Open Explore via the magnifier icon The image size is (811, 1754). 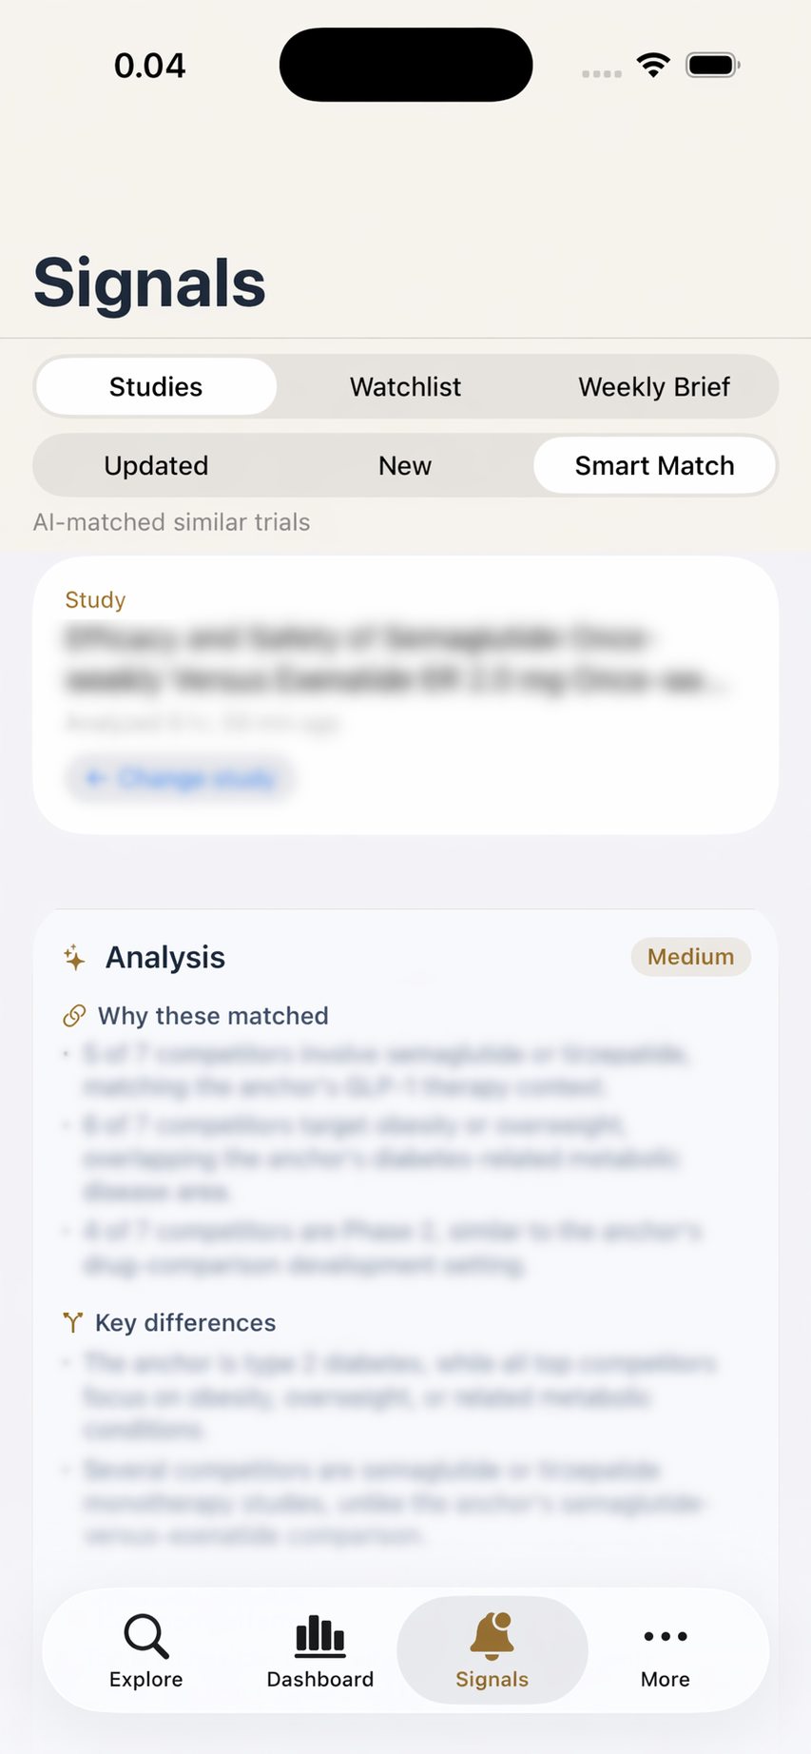click(x=145, y=1638)
